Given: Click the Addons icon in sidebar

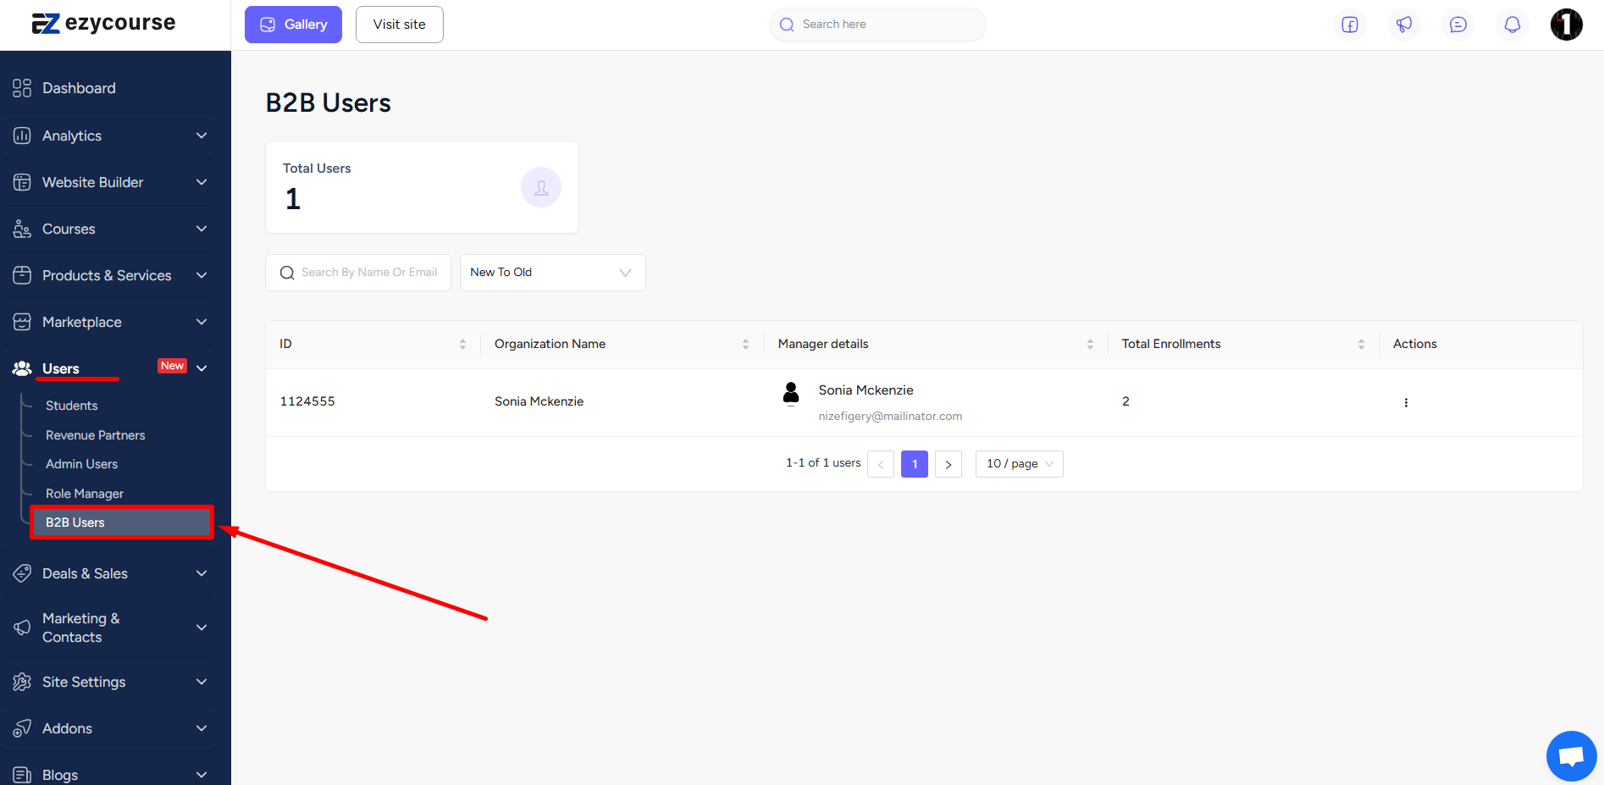Looking at the screenshot, I should 22,728.
